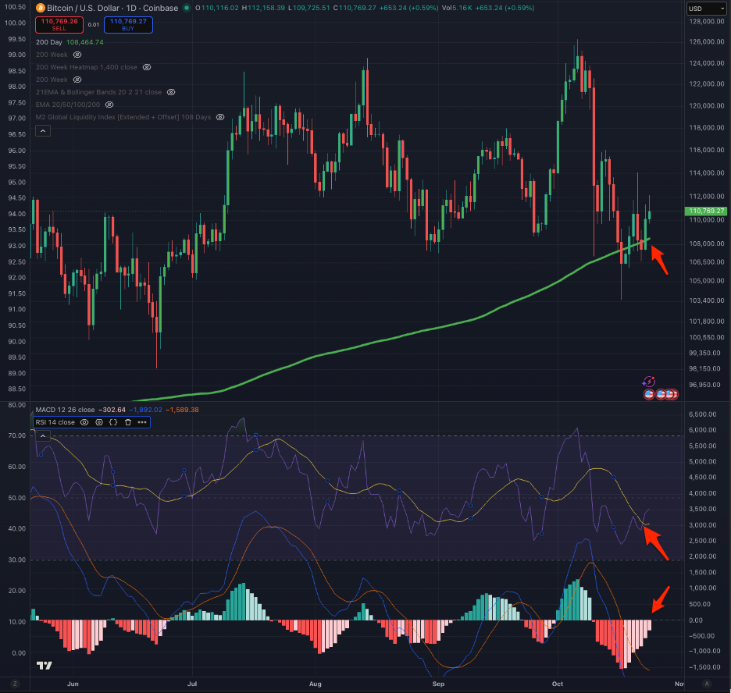
Task: Select the 200 Day indicator legend
Action: [49, 42]
